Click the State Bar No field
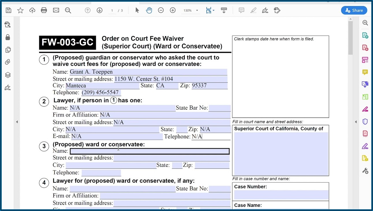Screen dimensions: 373x211 click(x=219, y=108)
